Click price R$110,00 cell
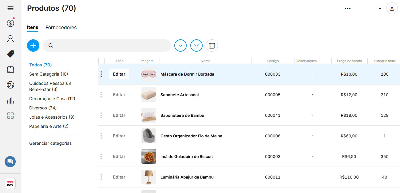Viewport: 400px width, 193px height. click(349, 177)
